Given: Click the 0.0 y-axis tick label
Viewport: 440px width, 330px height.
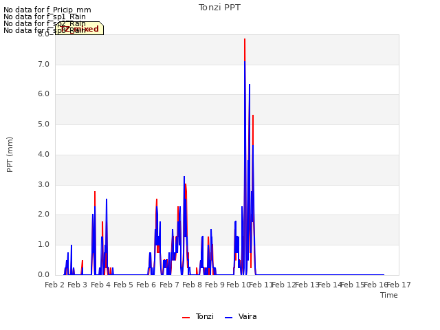Looking at the screenshot, I should tap(43, 274).
